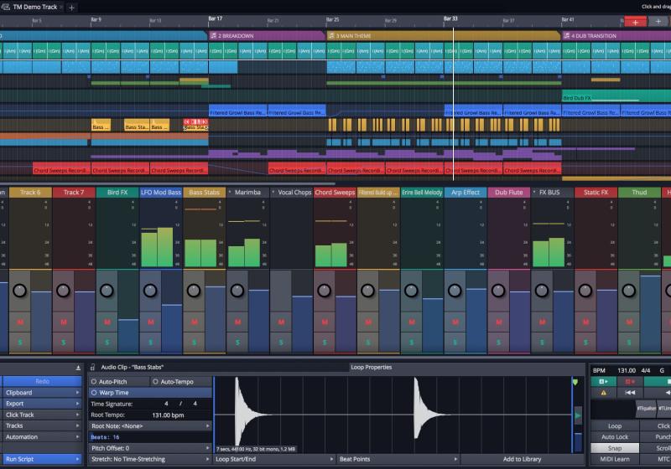This screenshot has width=671, height=469.
Task: Click the Dub Flute pan knob
Action: point(498,291)
